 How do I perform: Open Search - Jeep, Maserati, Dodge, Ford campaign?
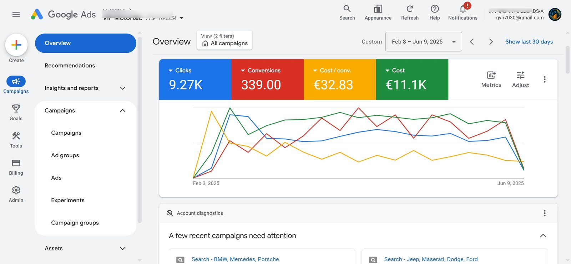431,259
